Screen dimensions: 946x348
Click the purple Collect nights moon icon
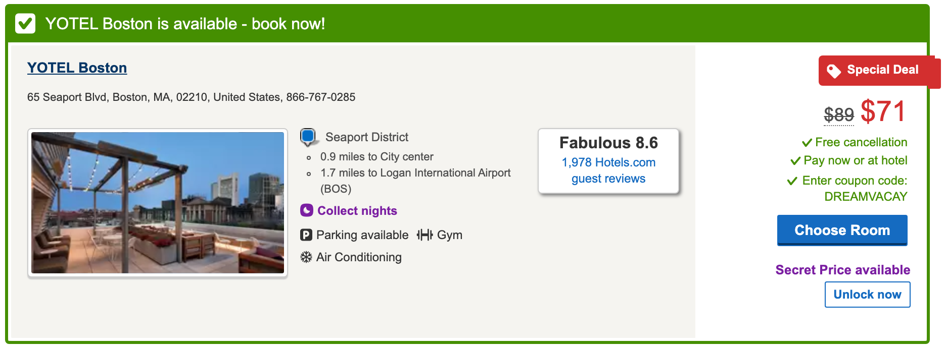[307, 210]
